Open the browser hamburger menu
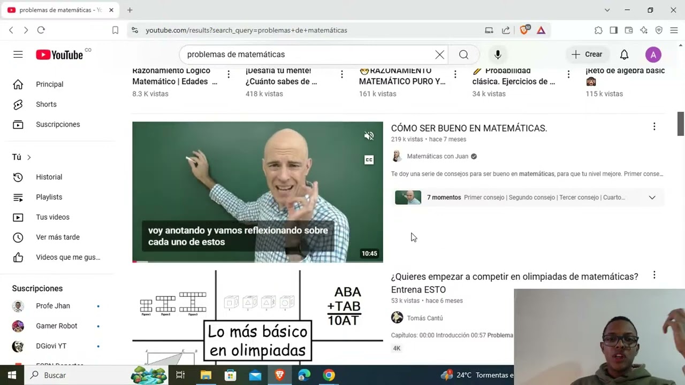 tap(674, 30)
